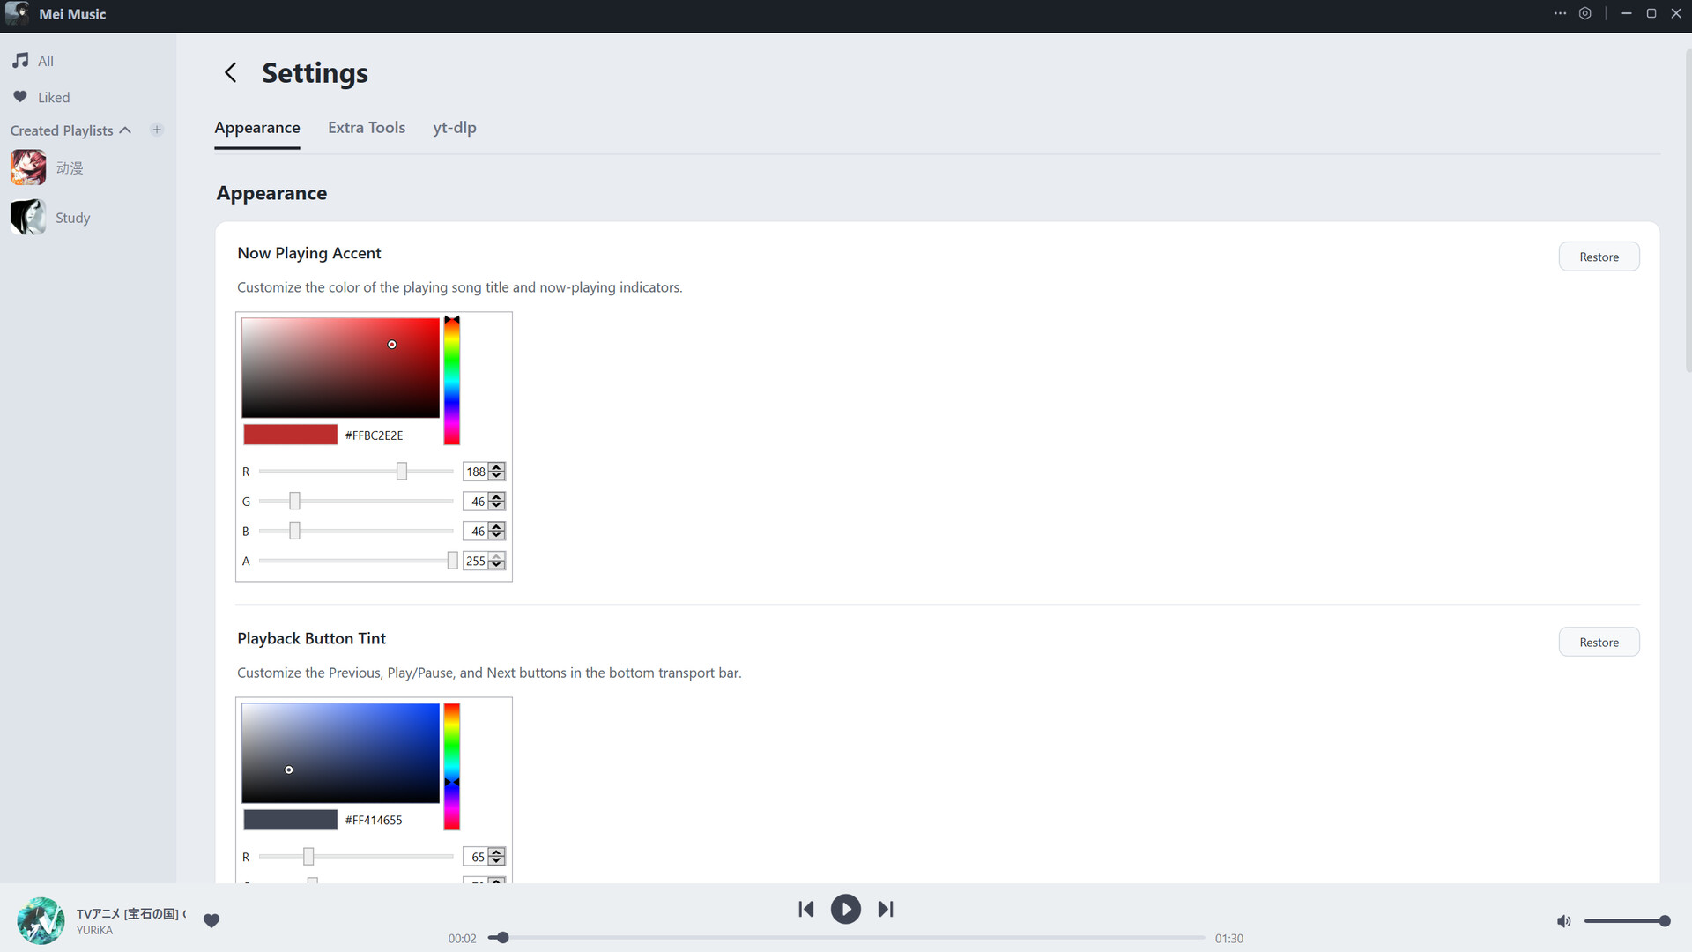Go back using the arrow beside Settings
The width and height of the screenshot is (1692, 952).
[231, 72]
